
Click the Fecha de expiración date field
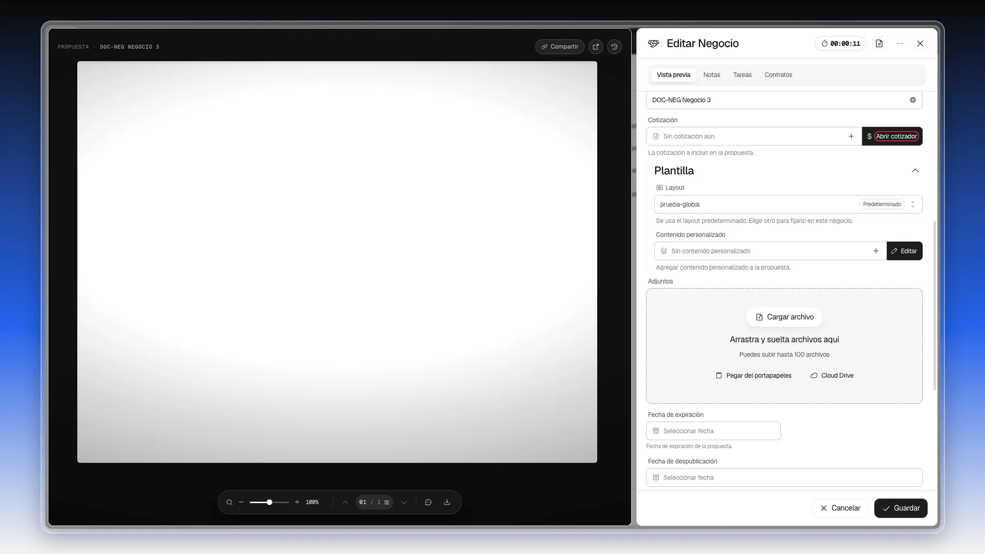point(713,431)
